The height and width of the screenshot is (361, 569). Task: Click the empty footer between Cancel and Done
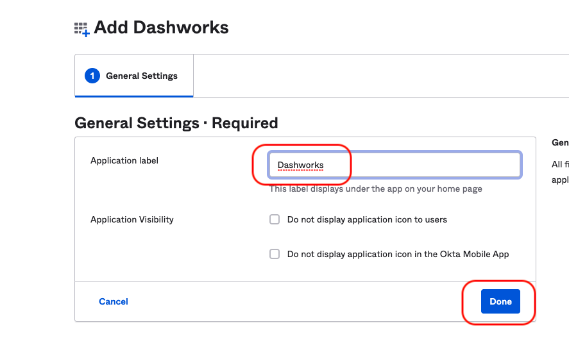tap(295, 301)
